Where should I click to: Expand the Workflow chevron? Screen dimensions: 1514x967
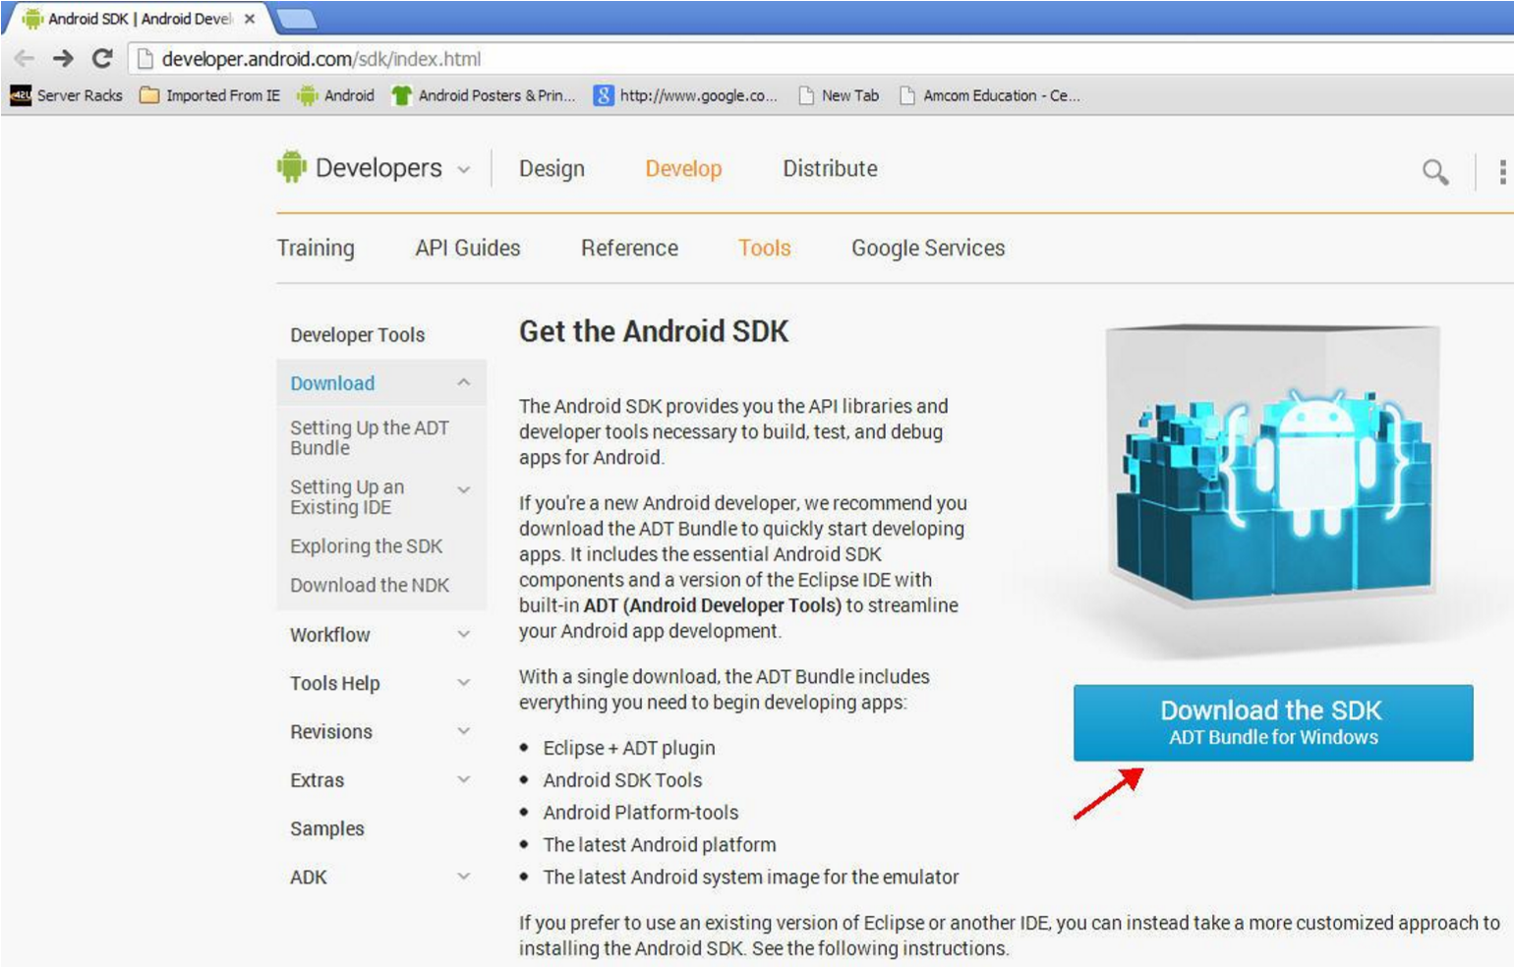(464, 635)
